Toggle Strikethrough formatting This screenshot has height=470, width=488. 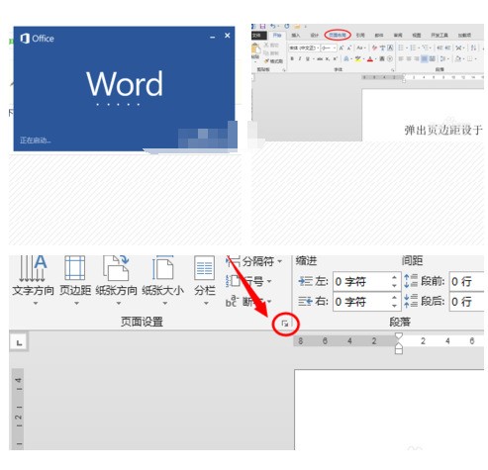point(320,58)
